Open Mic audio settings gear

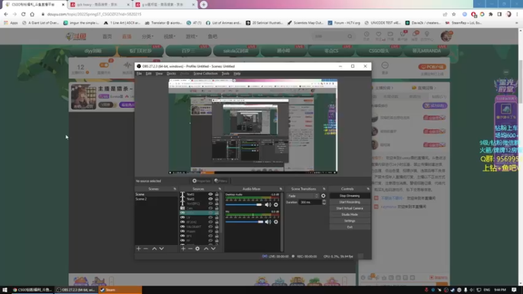click(276, 221)
